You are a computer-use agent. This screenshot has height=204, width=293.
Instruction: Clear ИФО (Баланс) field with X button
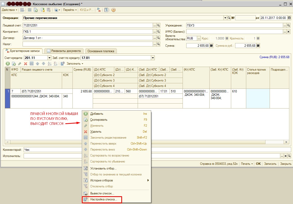point(288,31)
